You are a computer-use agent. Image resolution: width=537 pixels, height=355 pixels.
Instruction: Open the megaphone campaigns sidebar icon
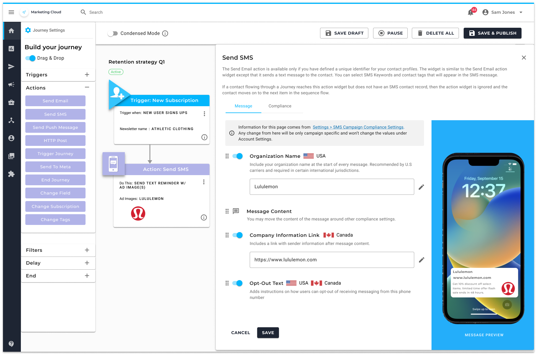(11, 84)
